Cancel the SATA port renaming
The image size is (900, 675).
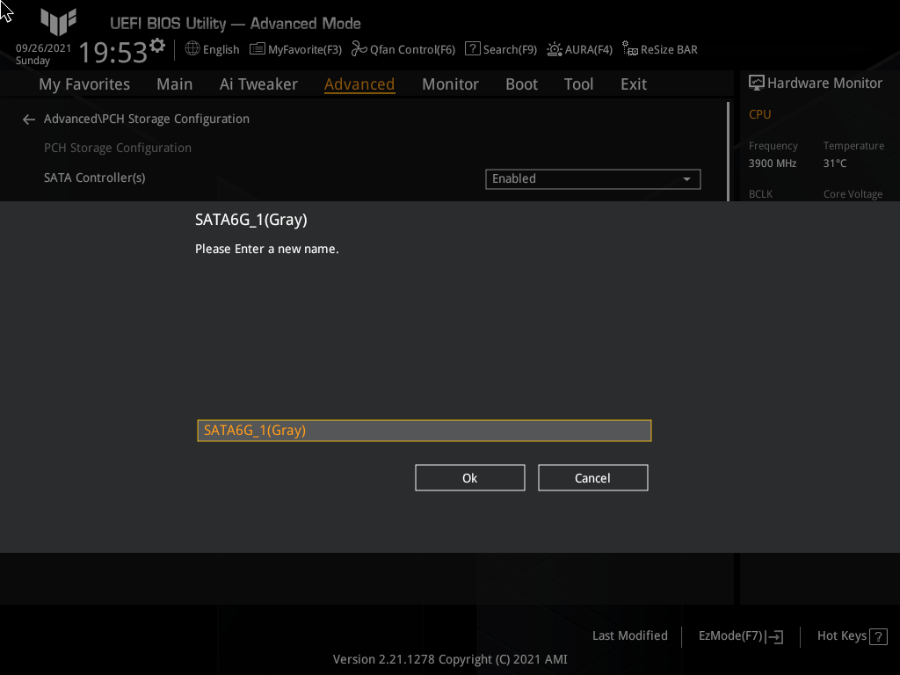coord(592,477)
